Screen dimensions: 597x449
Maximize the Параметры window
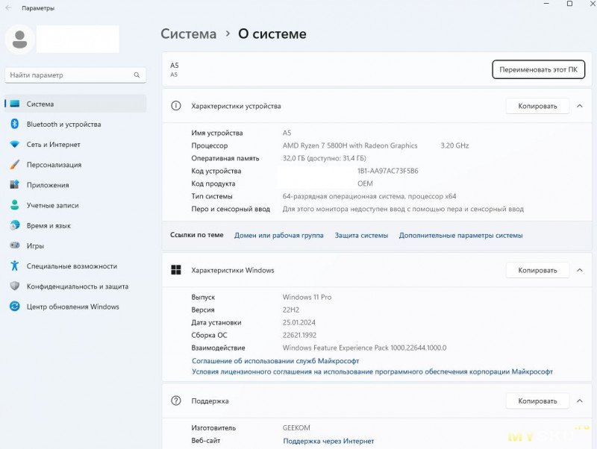click(569, 4)
